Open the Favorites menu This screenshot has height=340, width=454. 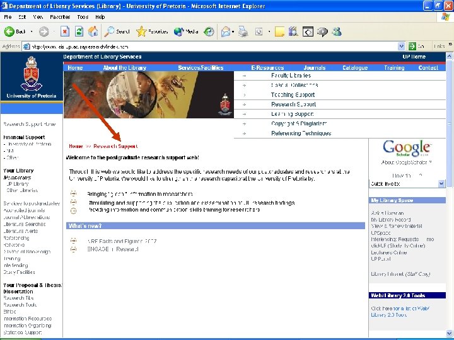(60, 17)
